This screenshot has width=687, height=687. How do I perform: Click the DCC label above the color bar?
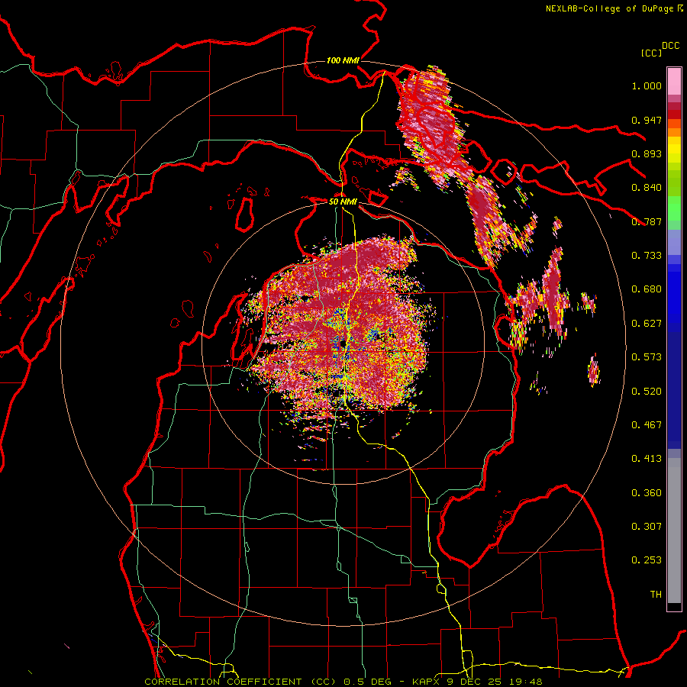[671, 46]
